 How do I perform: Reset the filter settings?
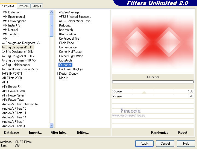(183, 133)
